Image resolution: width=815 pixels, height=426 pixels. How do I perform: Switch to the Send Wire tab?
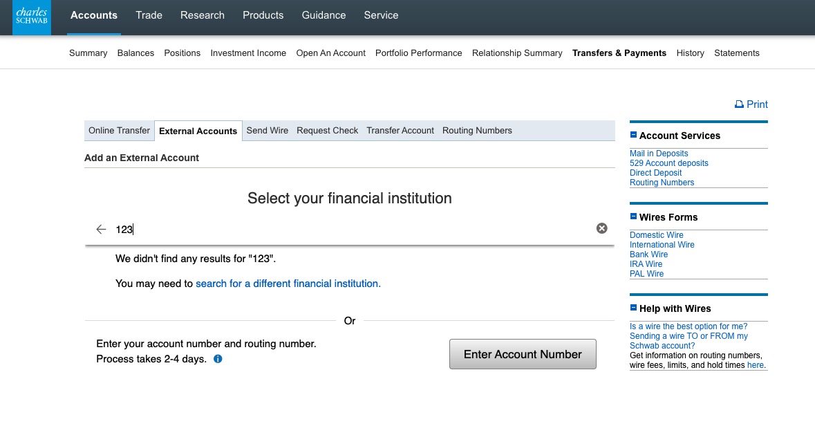coord(267,131)
